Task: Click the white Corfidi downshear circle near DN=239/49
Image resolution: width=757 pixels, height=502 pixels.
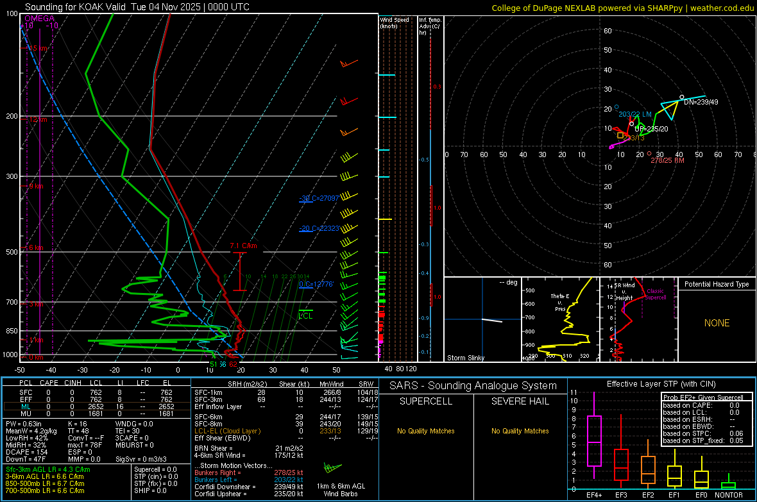Action: tap(682, 97)
